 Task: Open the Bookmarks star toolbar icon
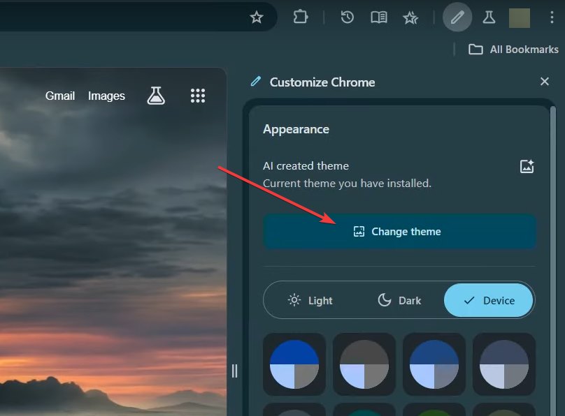410,17
